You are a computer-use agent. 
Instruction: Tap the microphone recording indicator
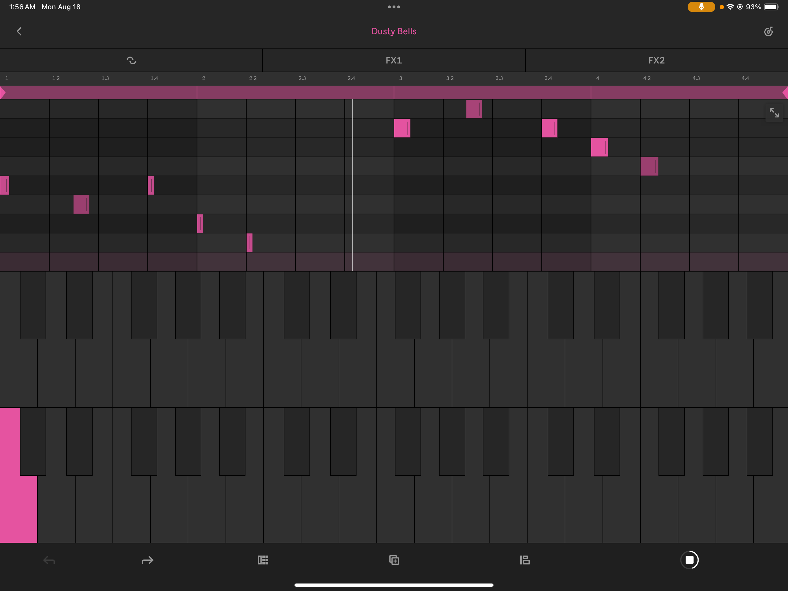pyautogui.click(x=701, y=7)
